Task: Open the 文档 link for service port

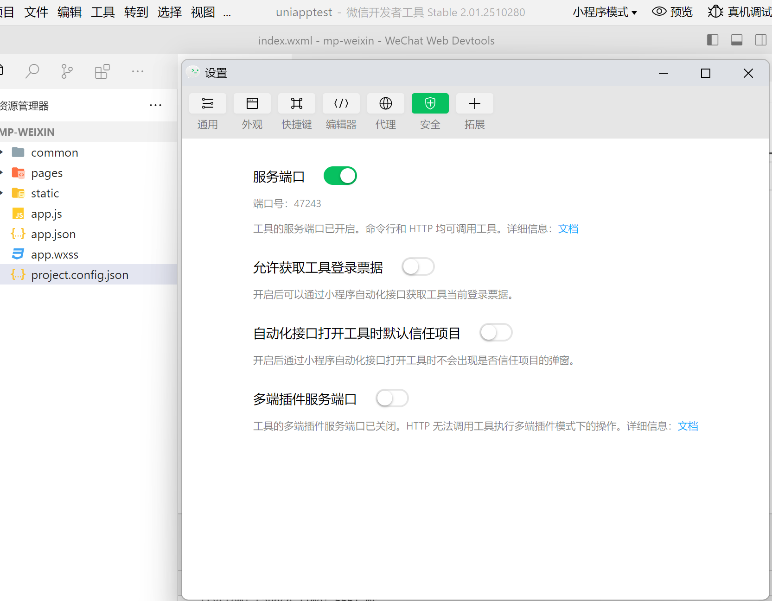Action: tap(568, 229)
